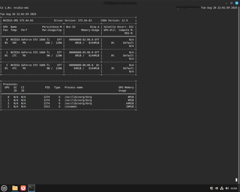The image size is (240, 192).
Task: Open the NVIDIA tray applet icon
Action: pyautogui.click(x=216, y=188)
